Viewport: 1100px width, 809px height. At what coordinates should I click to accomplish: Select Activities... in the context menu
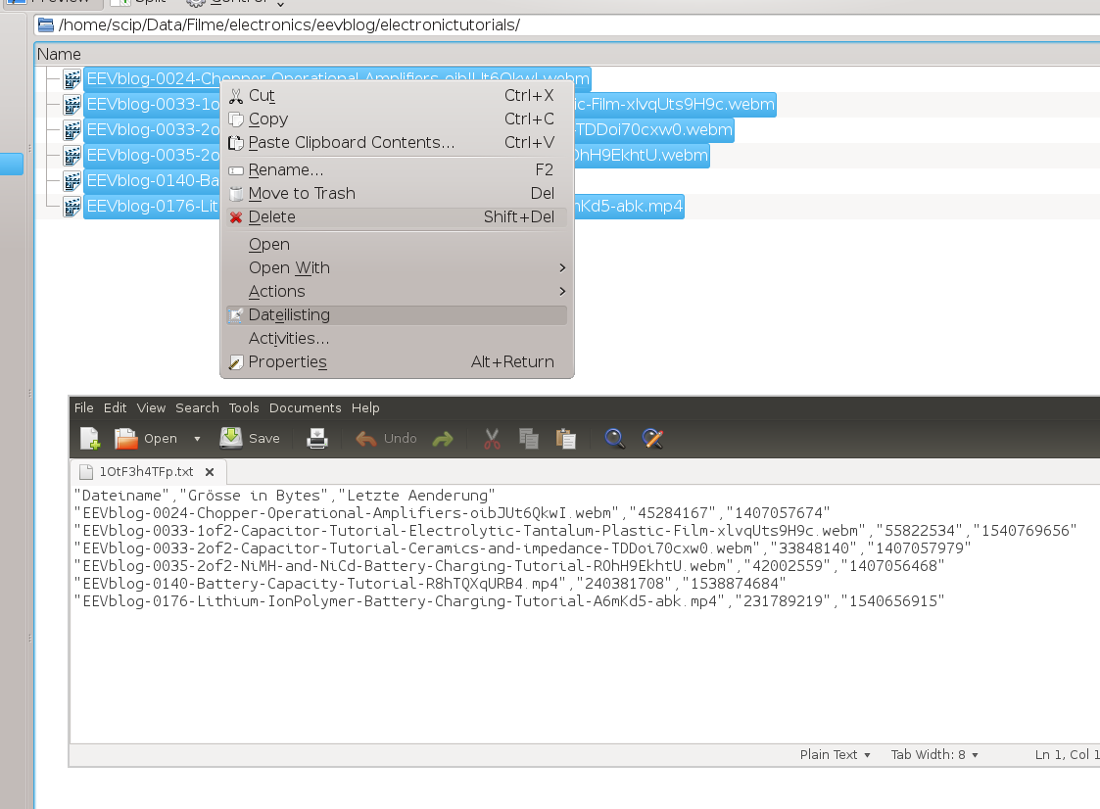point(397,338)
